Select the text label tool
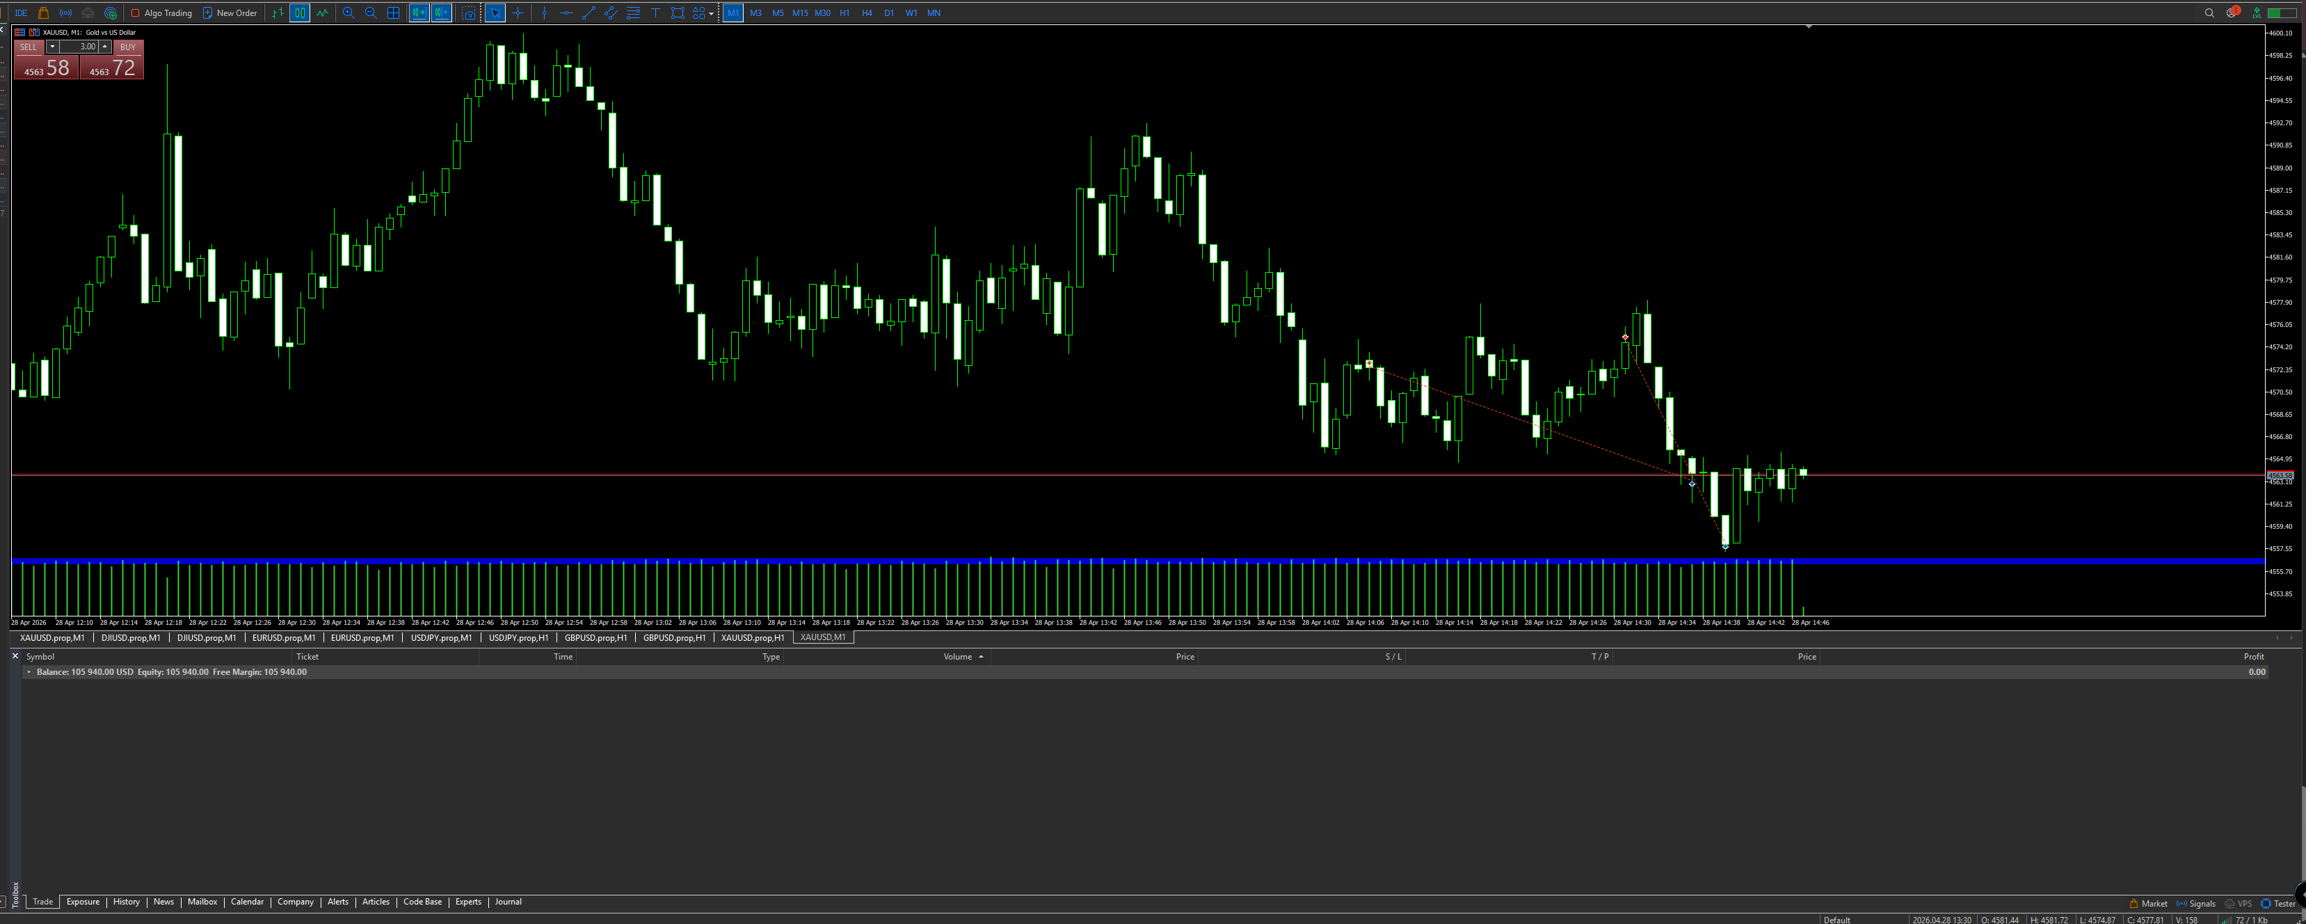The width and height of the screenshot is (2306, 924). point(655,13)
